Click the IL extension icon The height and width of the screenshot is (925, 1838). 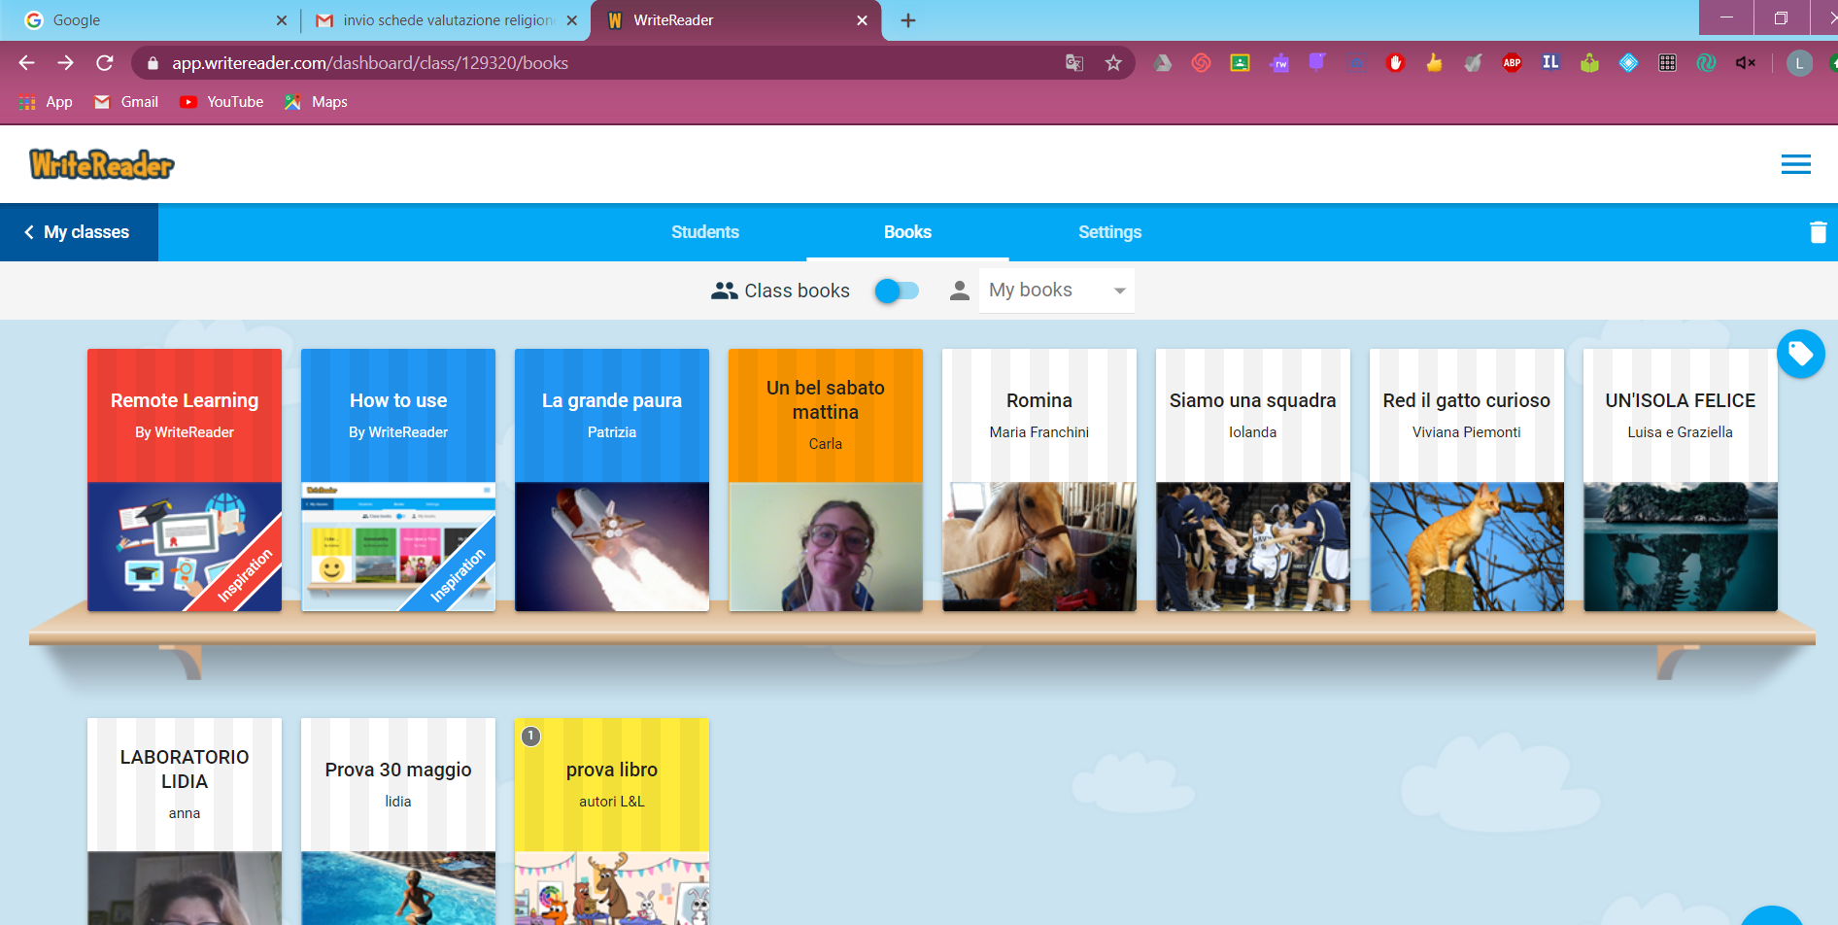[x=1550, y=62]
